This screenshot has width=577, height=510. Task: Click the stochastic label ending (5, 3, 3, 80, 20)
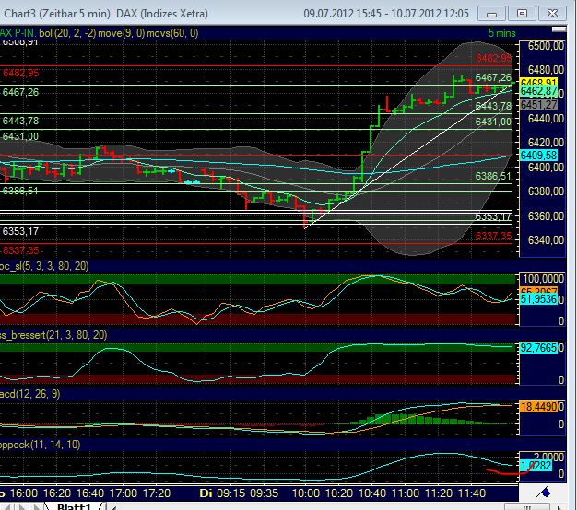tap(44, 266)
